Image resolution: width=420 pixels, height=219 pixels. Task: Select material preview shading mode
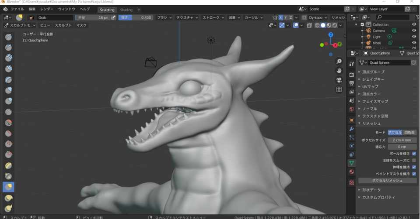click(329, 25)
